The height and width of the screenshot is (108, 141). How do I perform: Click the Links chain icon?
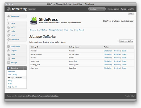pos(9,31)
